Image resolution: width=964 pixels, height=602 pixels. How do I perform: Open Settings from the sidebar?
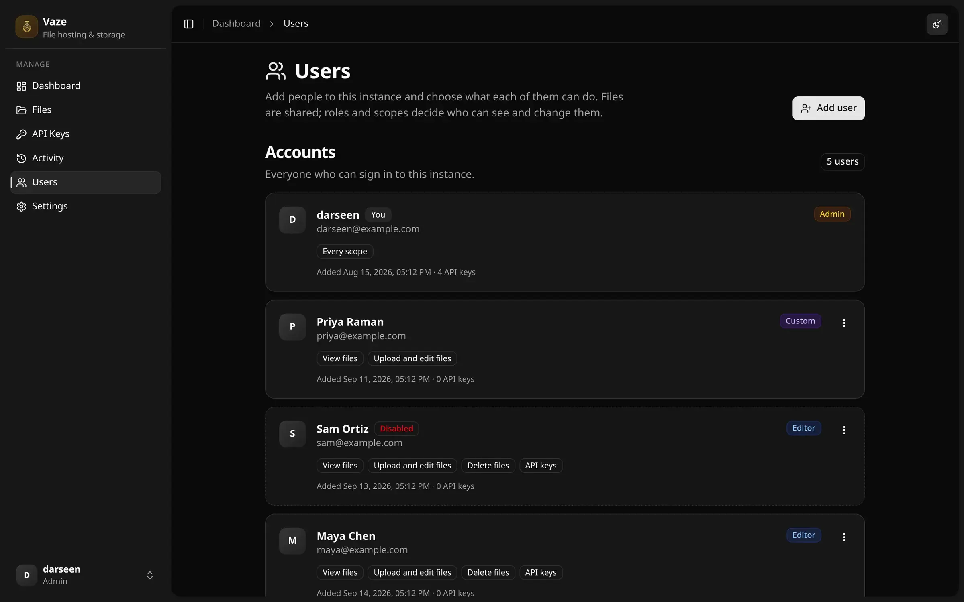tap(86, 206)
